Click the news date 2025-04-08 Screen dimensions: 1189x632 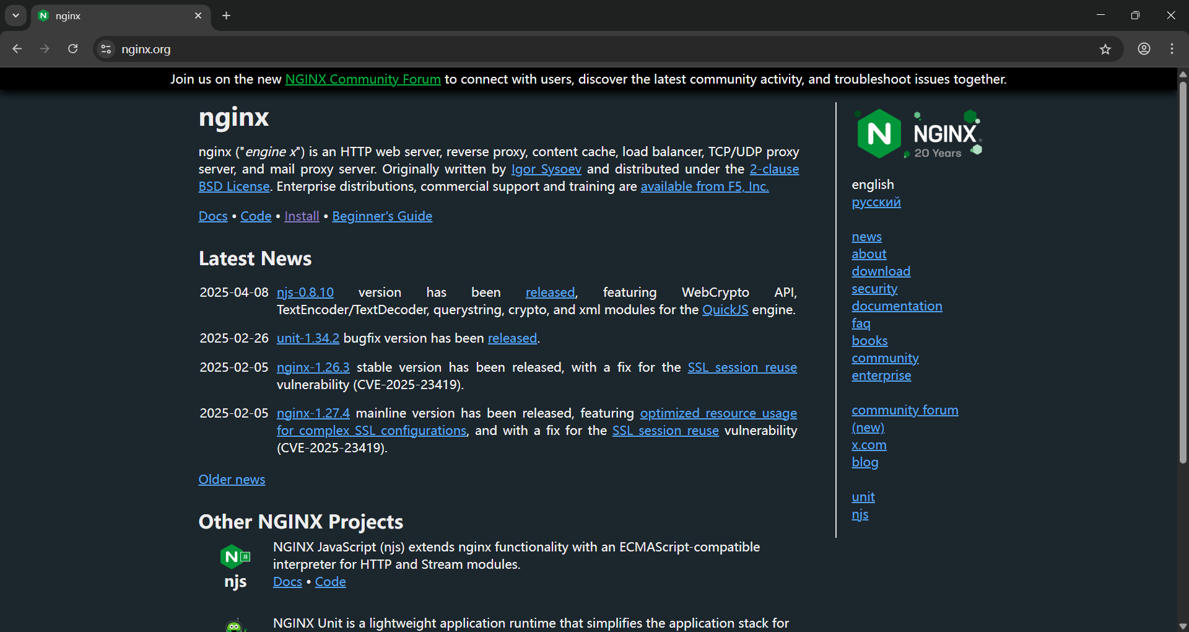pos(234,292)
